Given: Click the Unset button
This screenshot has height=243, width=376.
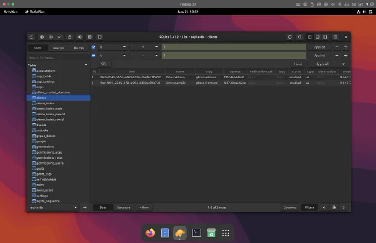Looking at the screenshot, I should pos(298,64).
